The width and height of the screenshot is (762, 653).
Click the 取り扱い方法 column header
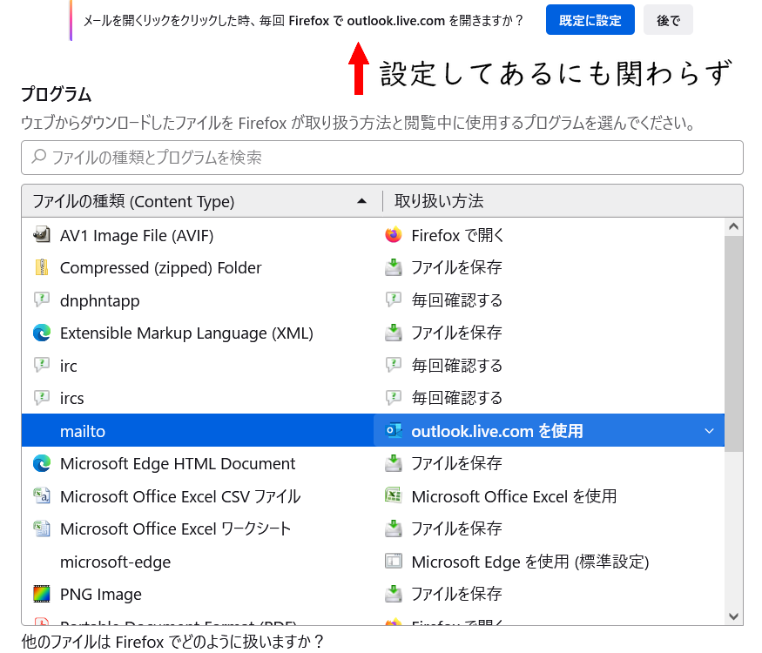pos(563,201)
